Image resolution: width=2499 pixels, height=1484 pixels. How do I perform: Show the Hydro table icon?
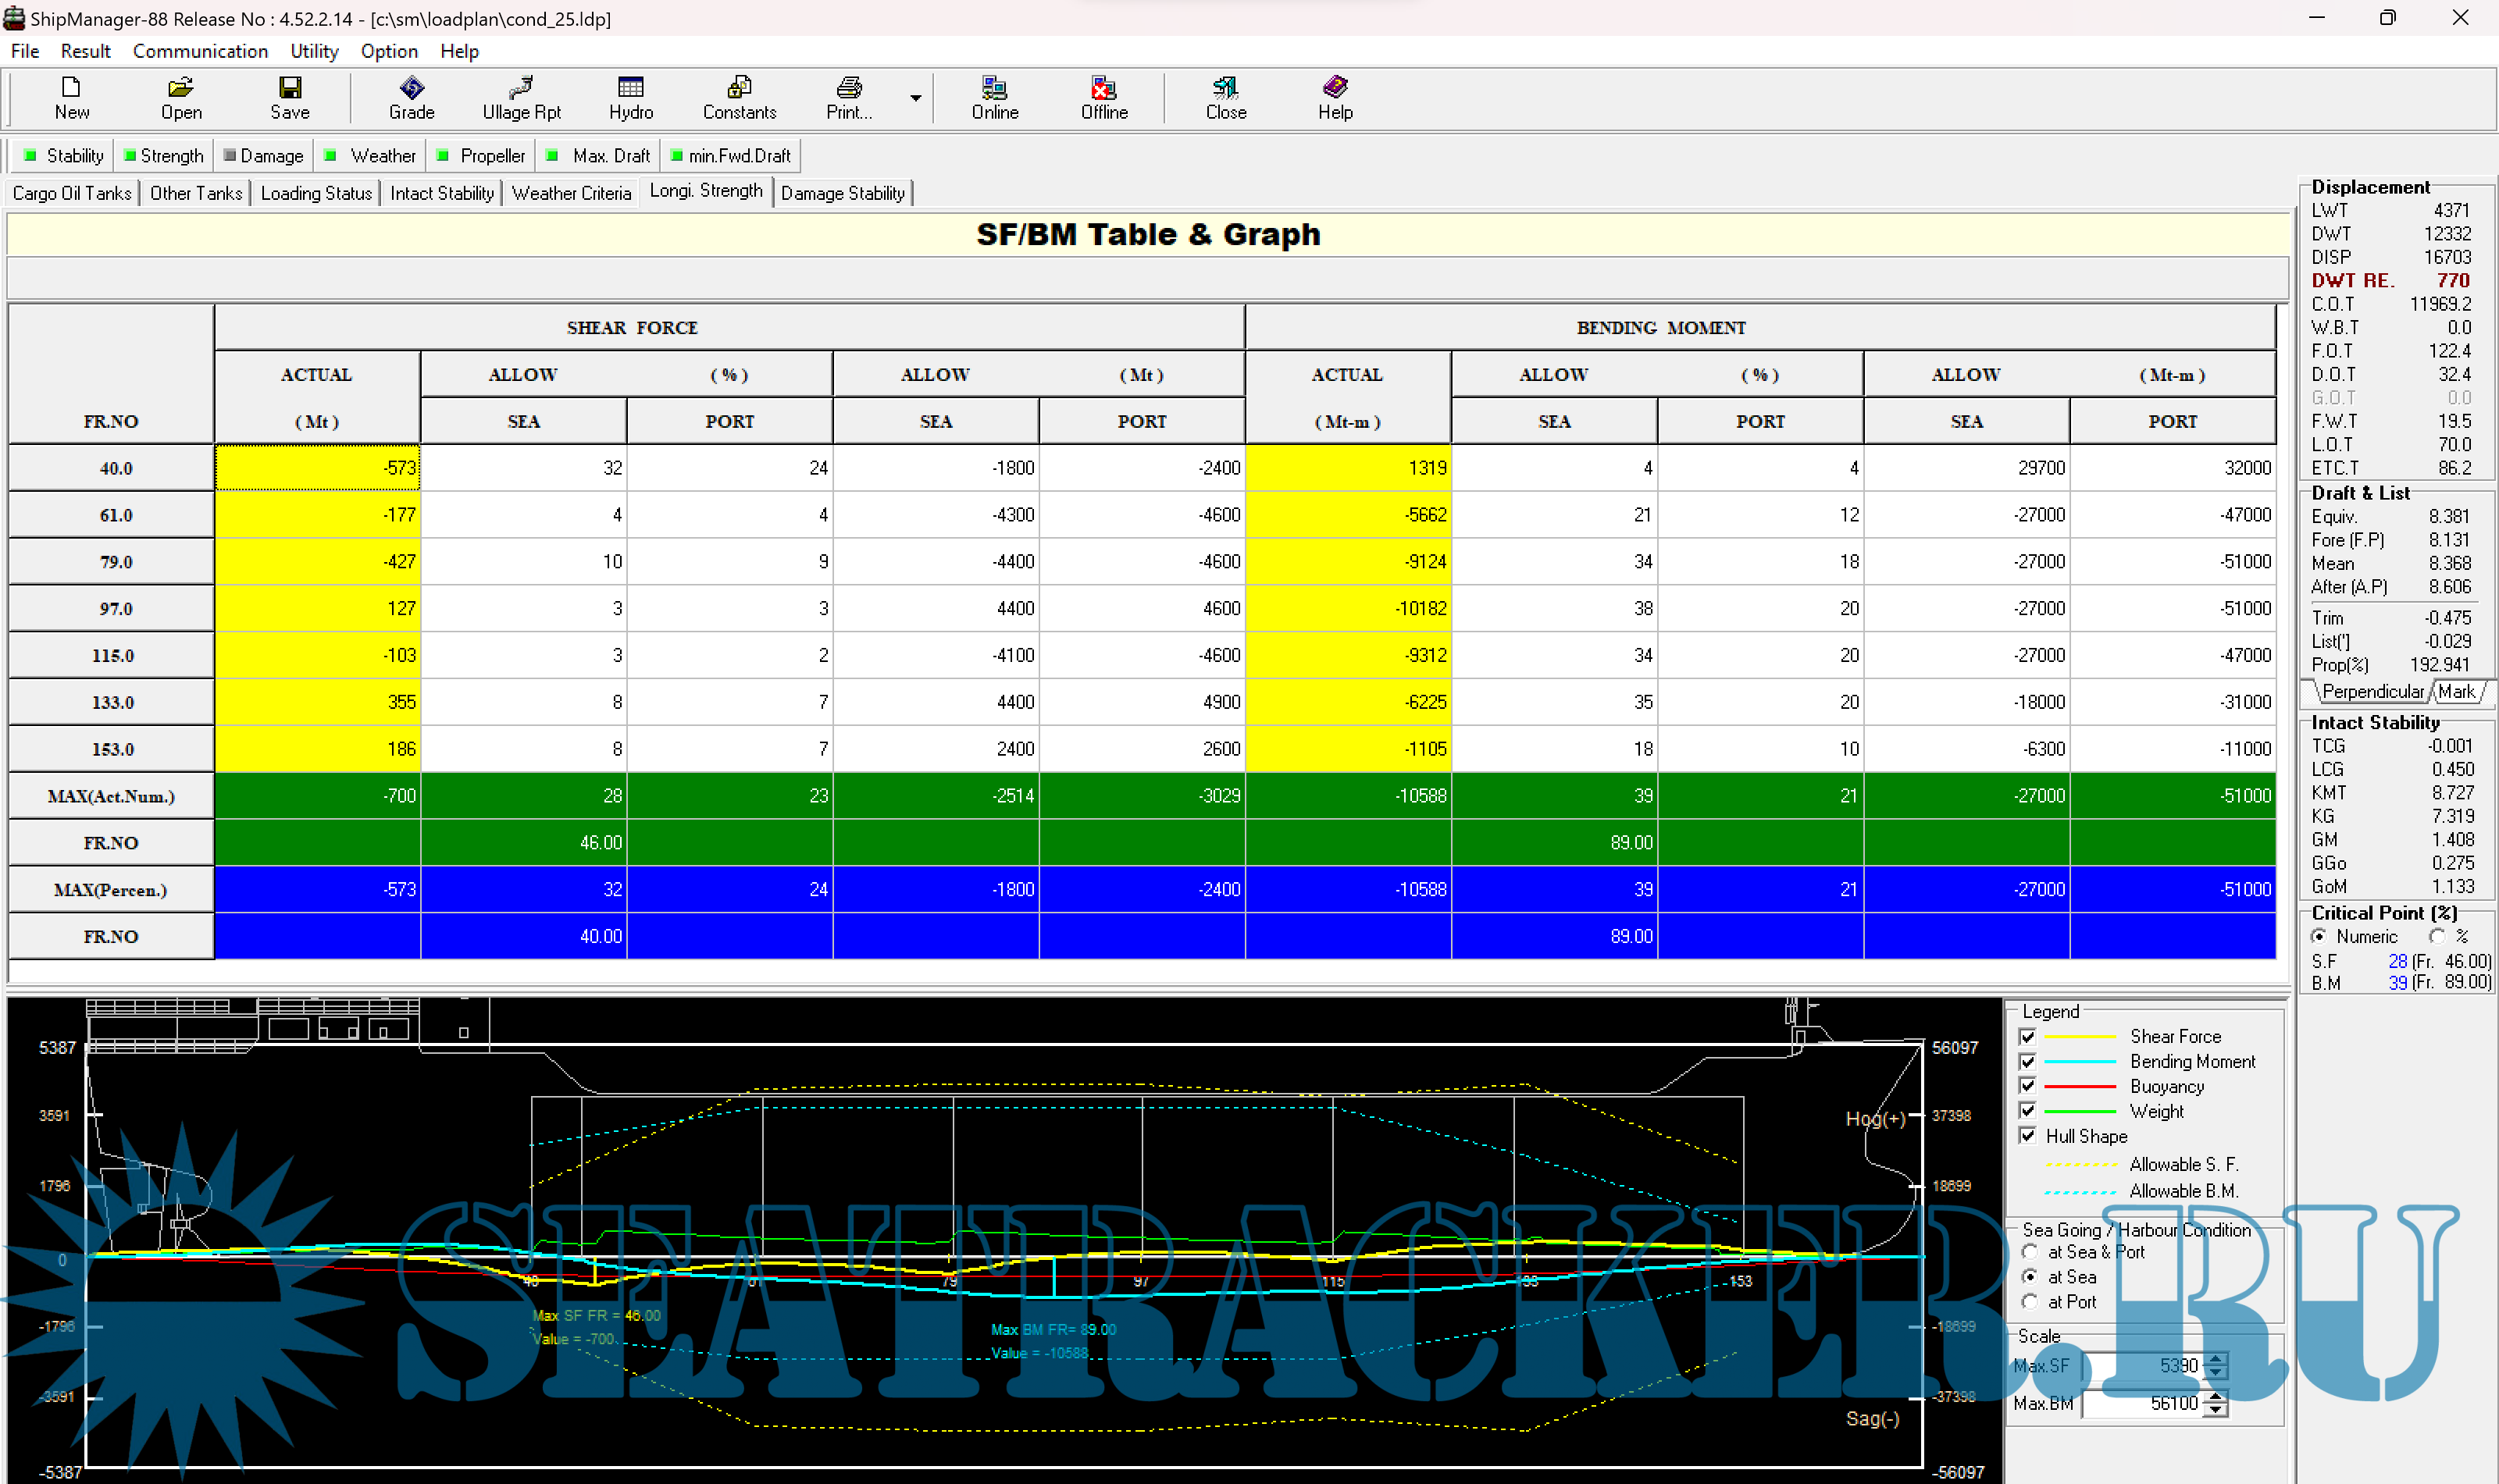630,88
